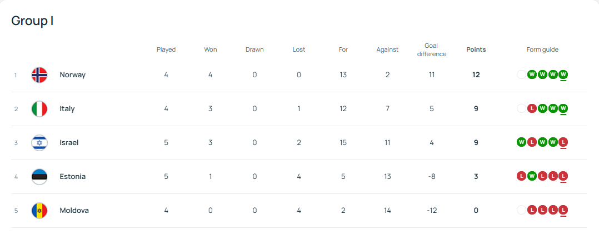Click Moldova's latest underlined loss badge
The image size is (599, 234).
point(563,210)
